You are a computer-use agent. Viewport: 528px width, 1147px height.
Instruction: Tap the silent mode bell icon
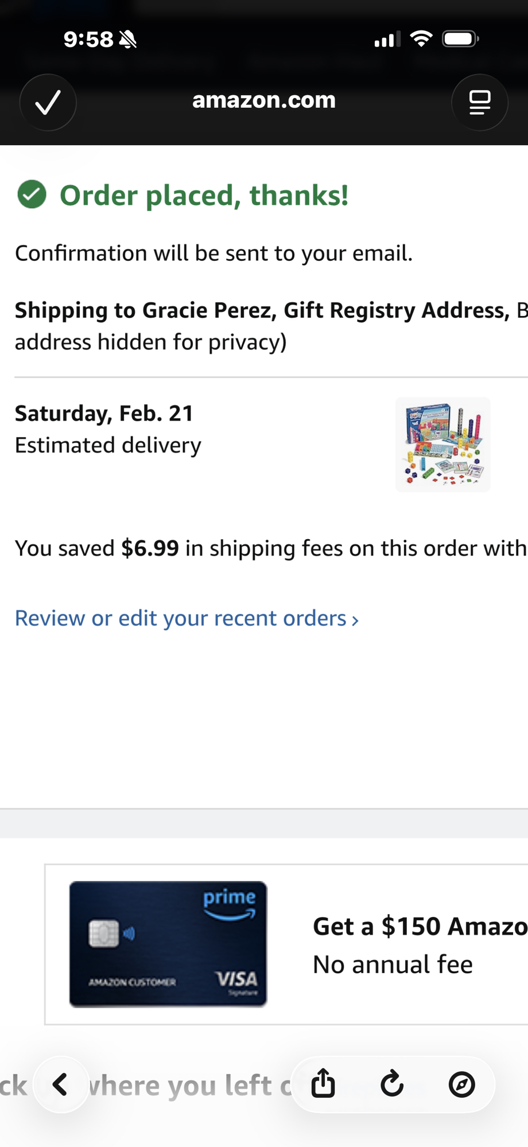(128, 40)
